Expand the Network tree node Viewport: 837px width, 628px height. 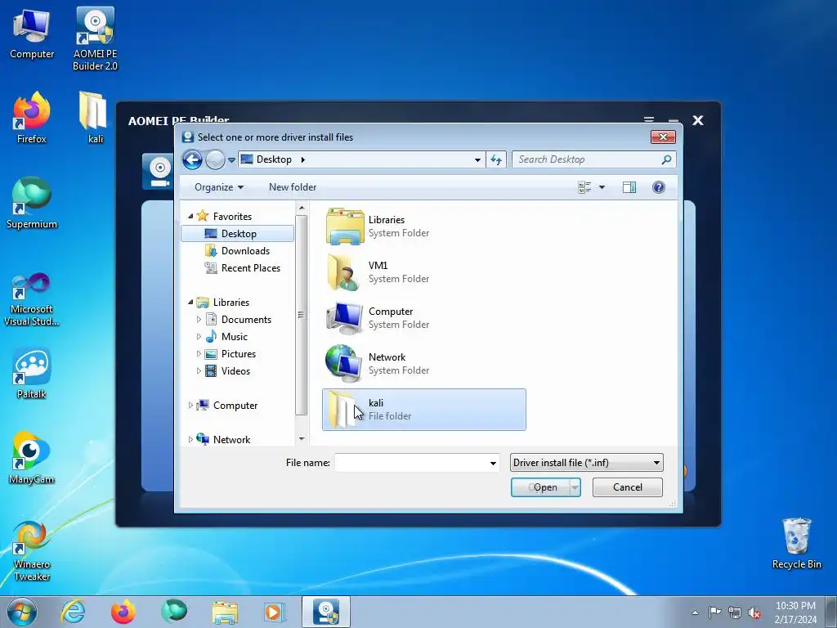coord(190,439)
